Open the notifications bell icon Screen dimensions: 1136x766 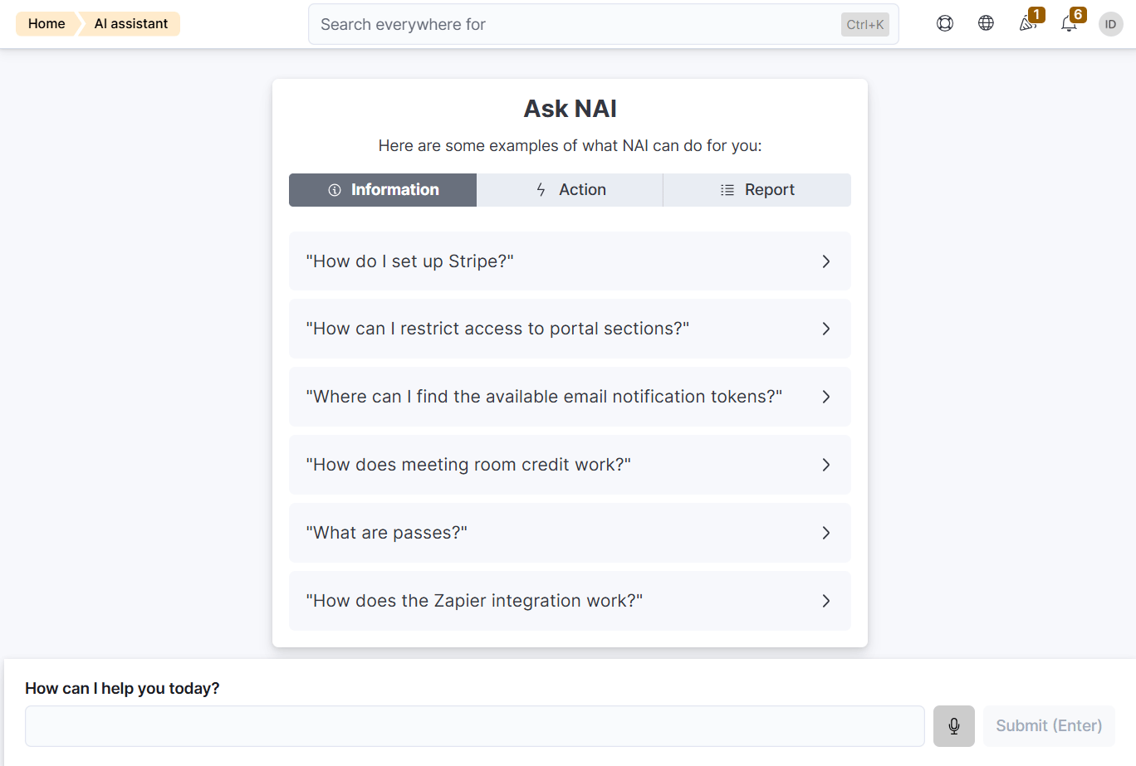1070,23
